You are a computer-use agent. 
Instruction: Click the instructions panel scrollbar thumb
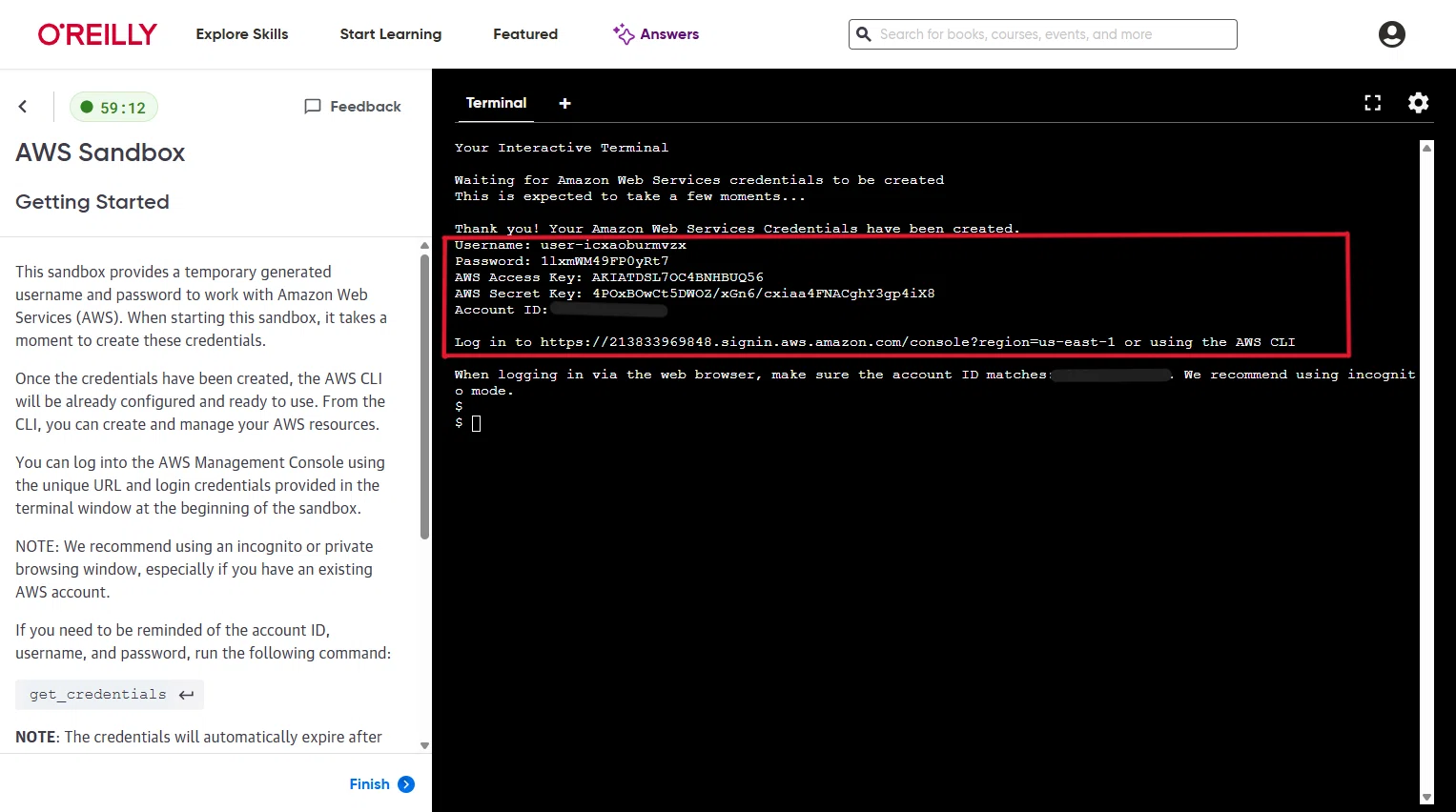pyautogui.click(x=425, y=396)
